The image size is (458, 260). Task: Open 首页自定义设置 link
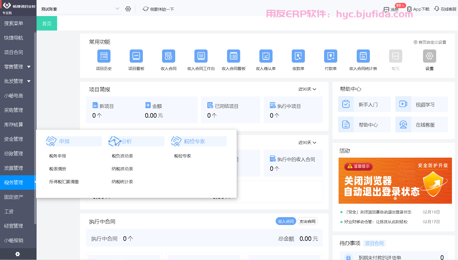coord(430,42)
